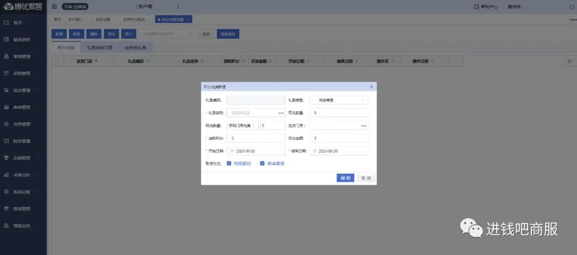Toggle the 物流配送 checkbox
577x255 pixels.
tap(229, 163)
